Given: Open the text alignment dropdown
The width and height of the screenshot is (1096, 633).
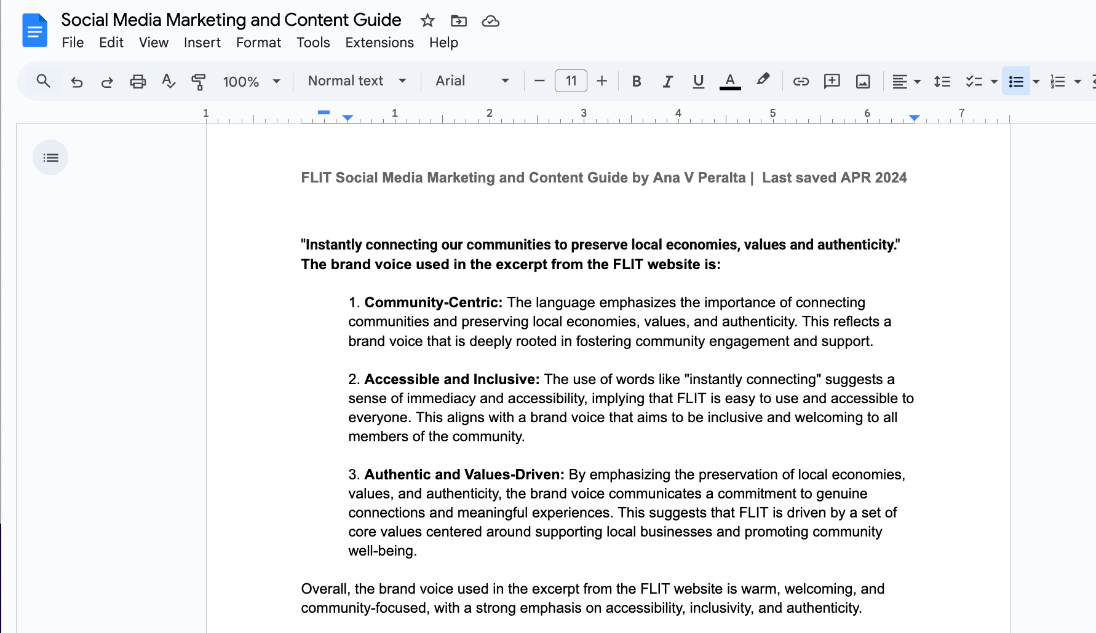Looking at the screenshot, I should pos(906,81).
